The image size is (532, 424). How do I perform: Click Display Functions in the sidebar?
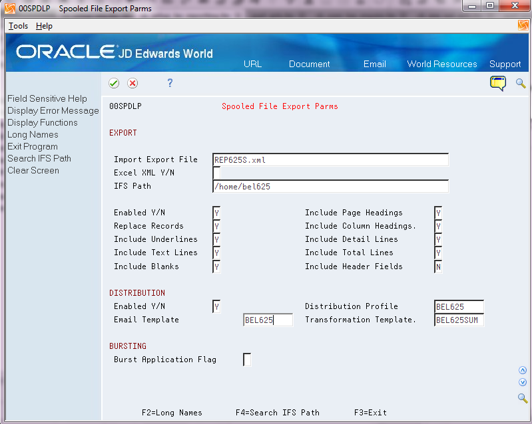(x=43, y=122)
